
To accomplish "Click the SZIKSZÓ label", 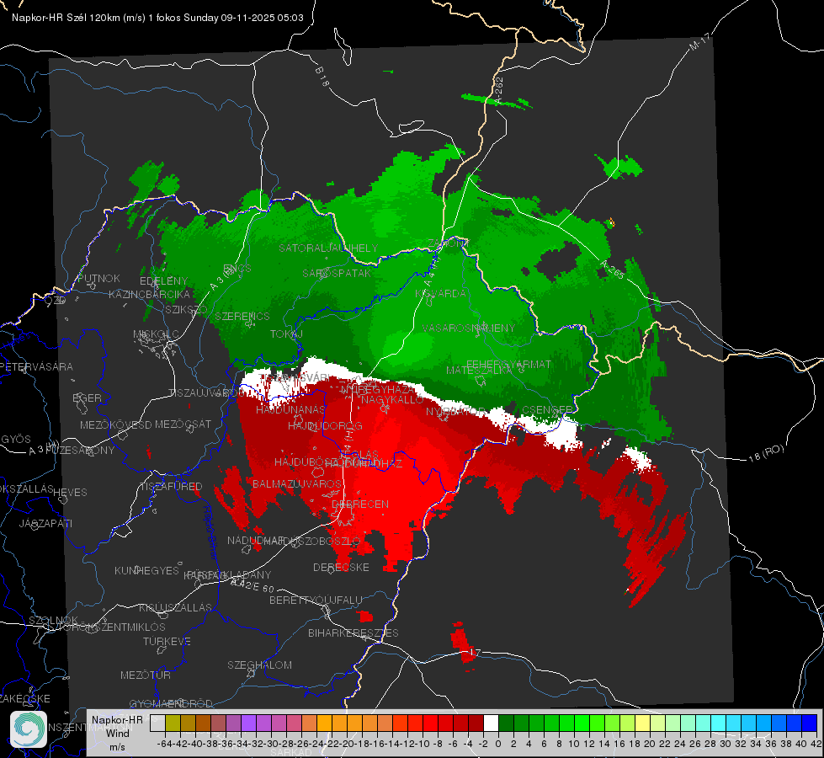I will (186, 309).
